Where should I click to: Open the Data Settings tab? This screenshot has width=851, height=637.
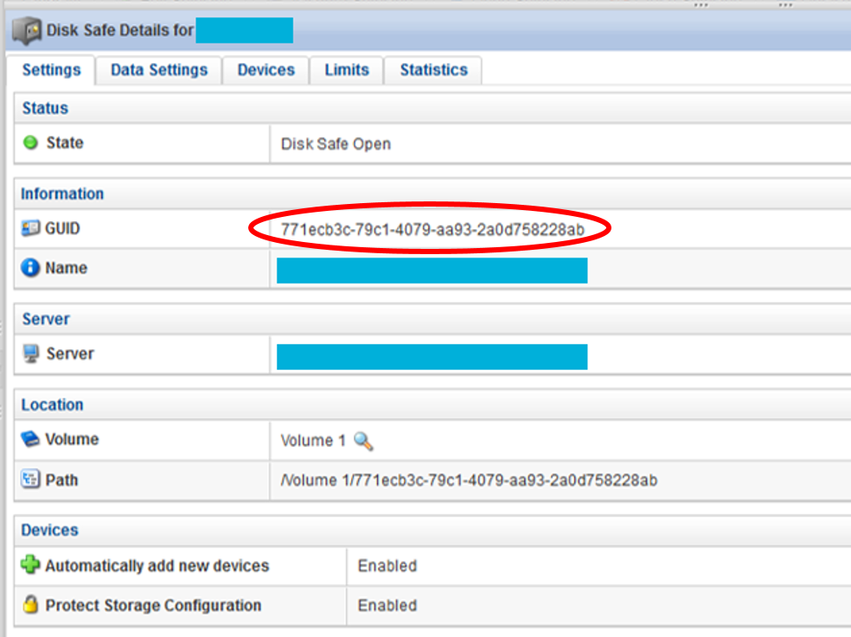point(159,70)
